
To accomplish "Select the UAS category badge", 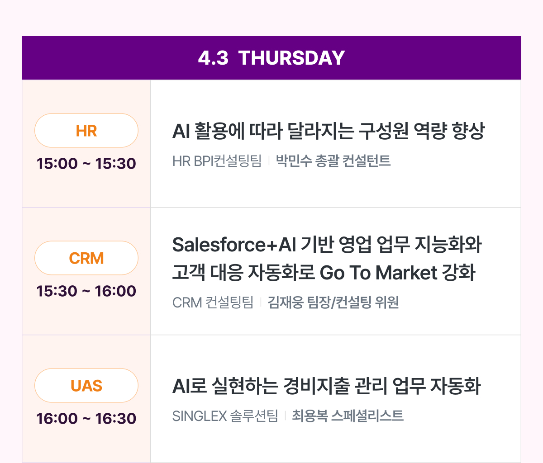I will click(86, 385).
